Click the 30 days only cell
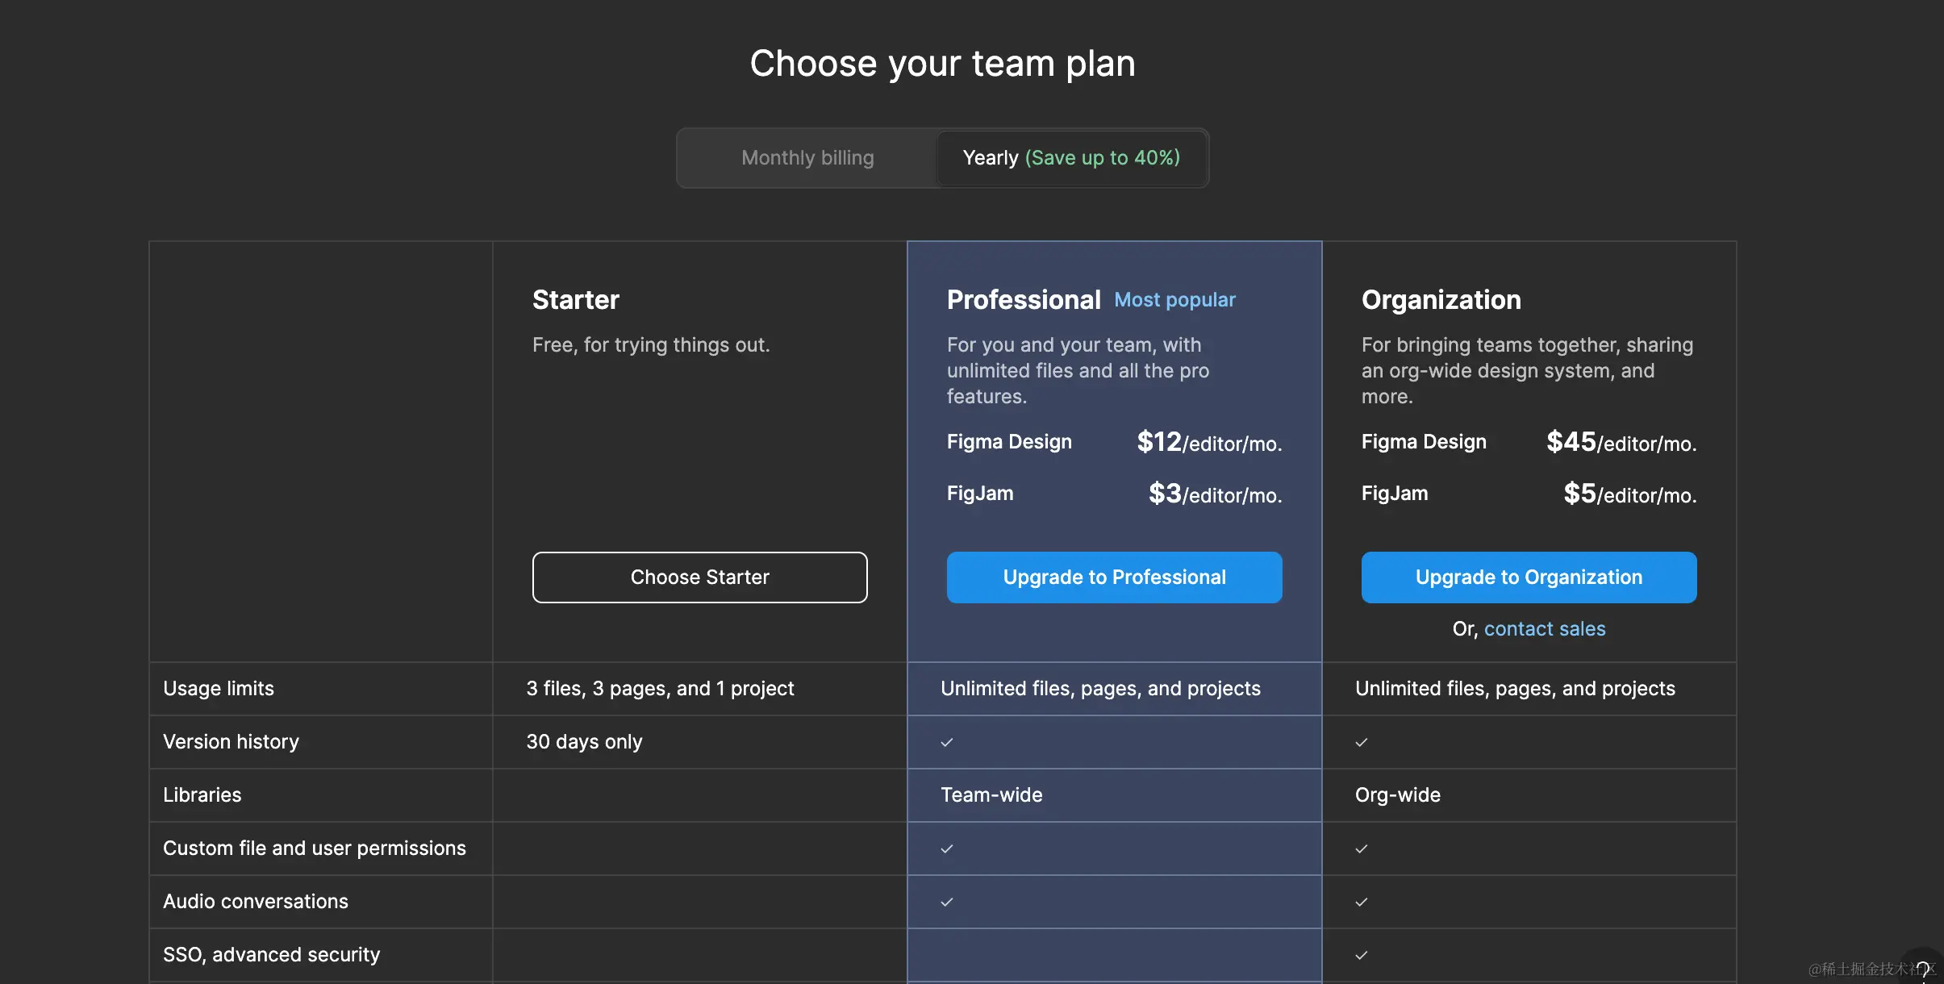1944x984 pixels. tap(584, 742)
